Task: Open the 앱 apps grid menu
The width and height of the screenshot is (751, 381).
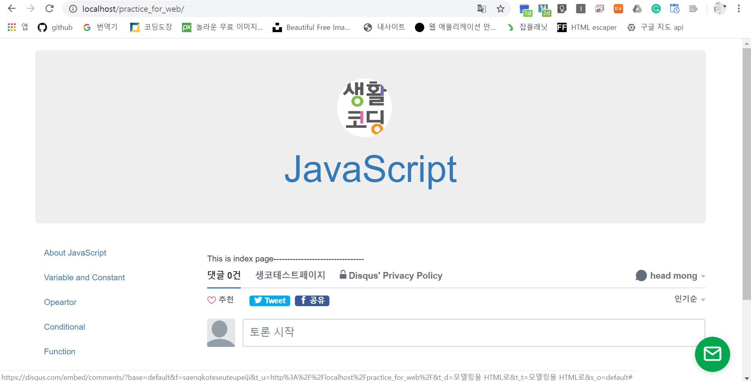Action: [x=11, y=27]
